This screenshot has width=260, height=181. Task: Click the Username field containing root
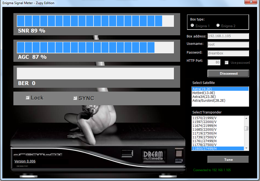[x=228, y=45]
